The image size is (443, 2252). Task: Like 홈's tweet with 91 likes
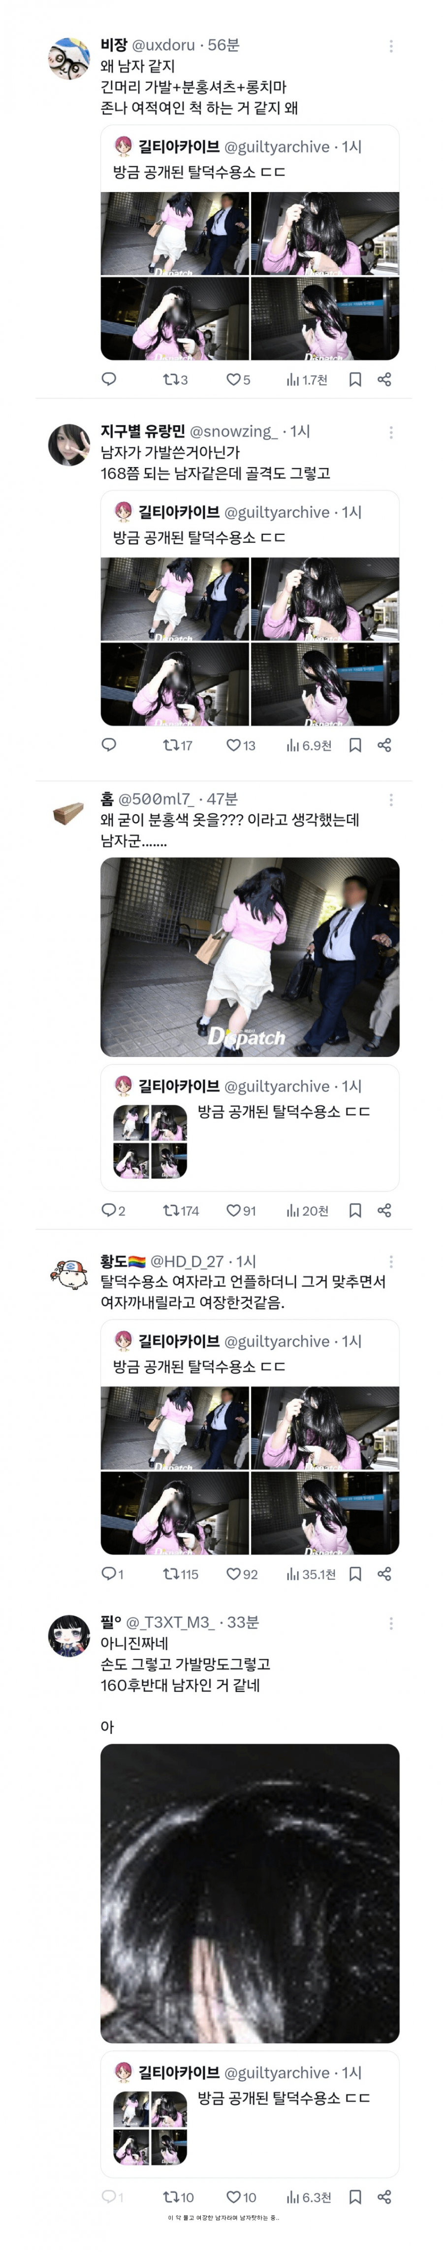click(240, 1210)
